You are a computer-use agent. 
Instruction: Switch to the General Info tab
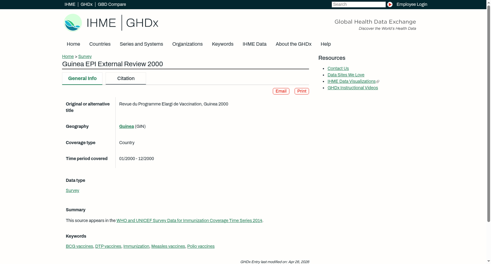pos(82,78)
